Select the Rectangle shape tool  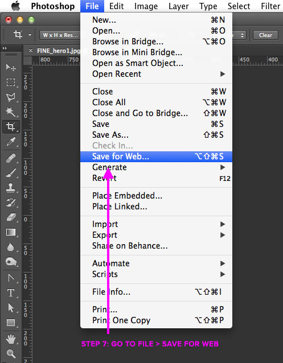coord(11,323)
